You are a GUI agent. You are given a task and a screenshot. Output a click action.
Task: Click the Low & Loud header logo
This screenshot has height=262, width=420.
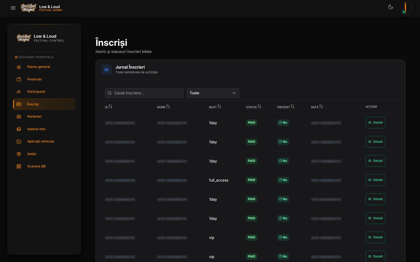[x=41, y=8]
